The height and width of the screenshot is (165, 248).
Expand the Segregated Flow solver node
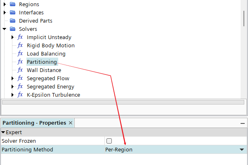point(12,79)
